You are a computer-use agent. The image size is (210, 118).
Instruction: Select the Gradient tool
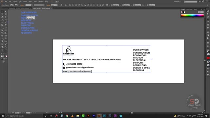coord(6,36)
